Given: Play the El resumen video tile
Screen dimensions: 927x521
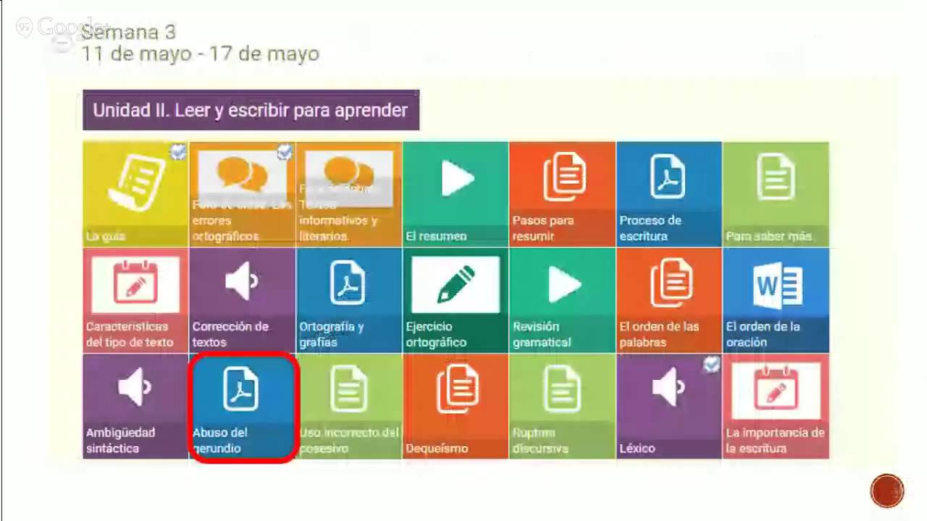Looking at the screenshot, I should tap(456, 194).
